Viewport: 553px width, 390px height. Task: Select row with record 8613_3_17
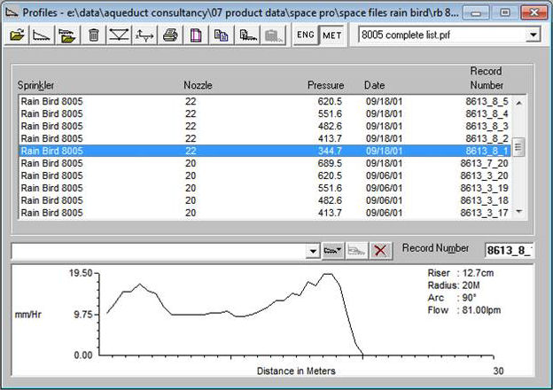click(x=264, y=213)
